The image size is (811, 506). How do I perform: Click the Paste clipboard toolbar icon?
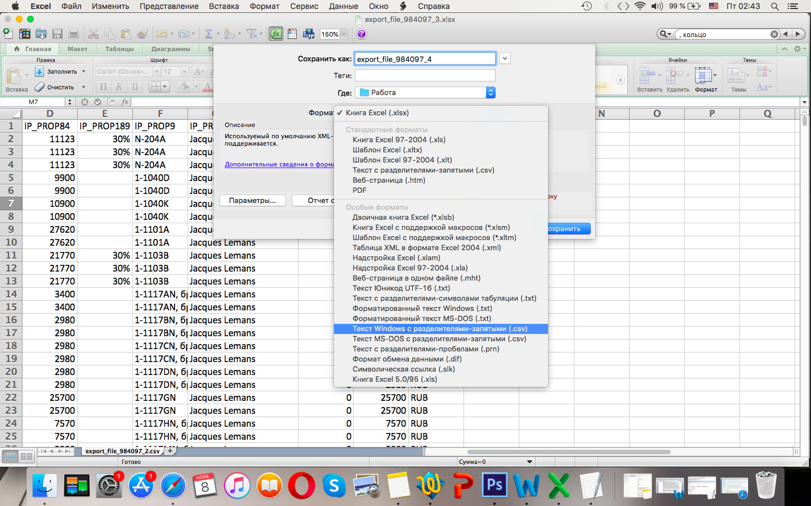126,34
